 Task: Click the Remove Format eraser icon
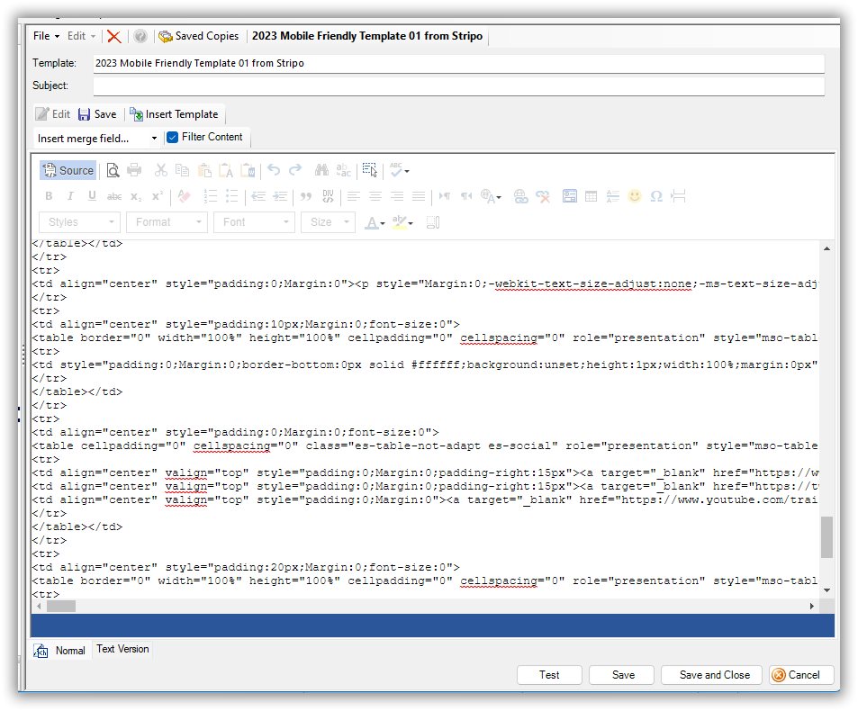[x=184, y=196]
